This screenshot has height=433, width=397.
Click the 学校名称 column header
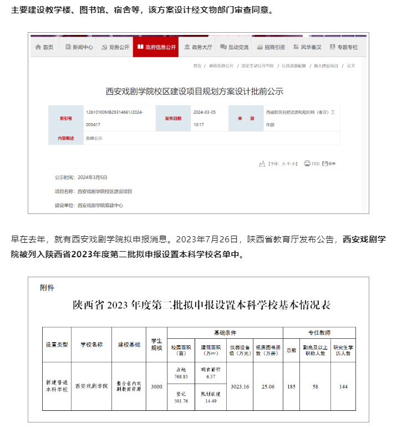tap(91, 345)
